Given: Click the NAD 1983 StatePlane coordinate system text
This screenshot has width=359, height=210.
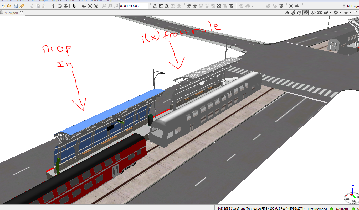Looking at the screenshot, I should tap(260, 208).
